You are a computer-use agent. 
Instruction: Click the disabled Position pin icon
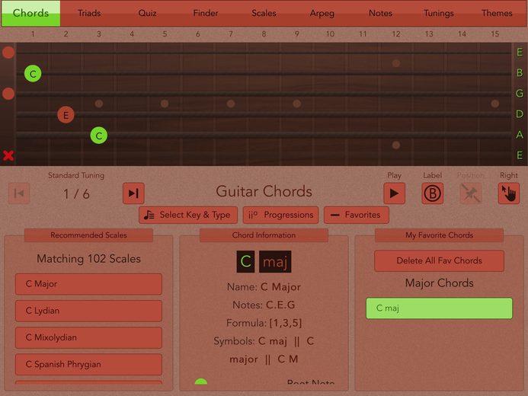click(470, 193)
